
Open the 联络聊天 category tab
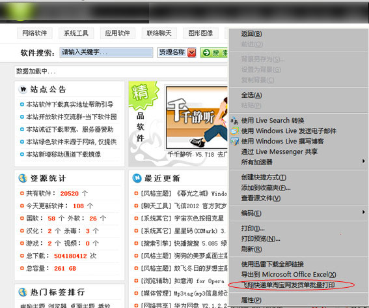click(159, 33)
